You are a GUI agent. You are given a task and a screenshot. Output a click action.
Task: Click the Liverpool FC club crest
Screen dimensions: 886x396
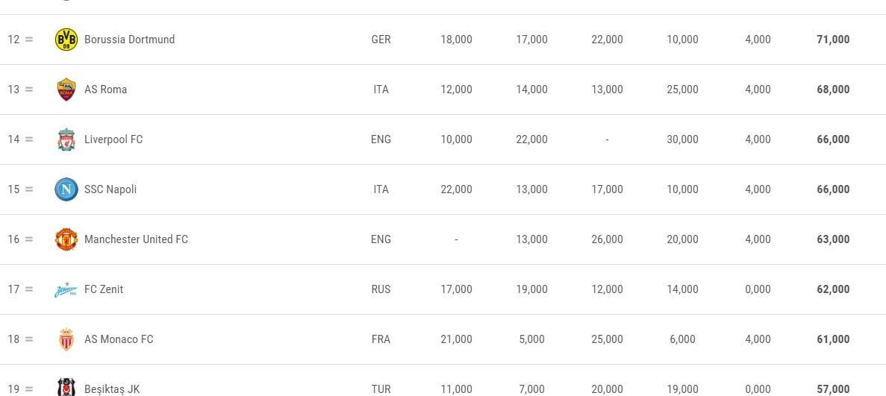[x=66, y=139]
